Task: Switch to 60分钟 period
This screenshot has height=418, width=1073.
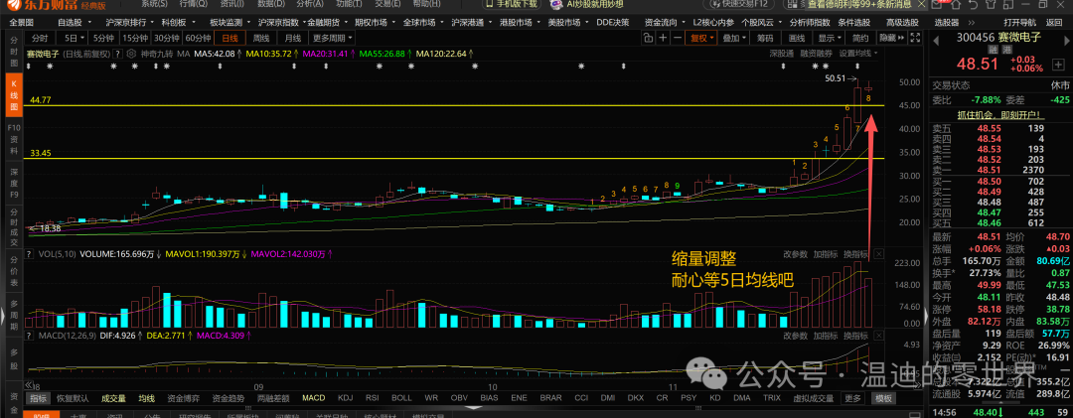Action: tap(199, 38)
